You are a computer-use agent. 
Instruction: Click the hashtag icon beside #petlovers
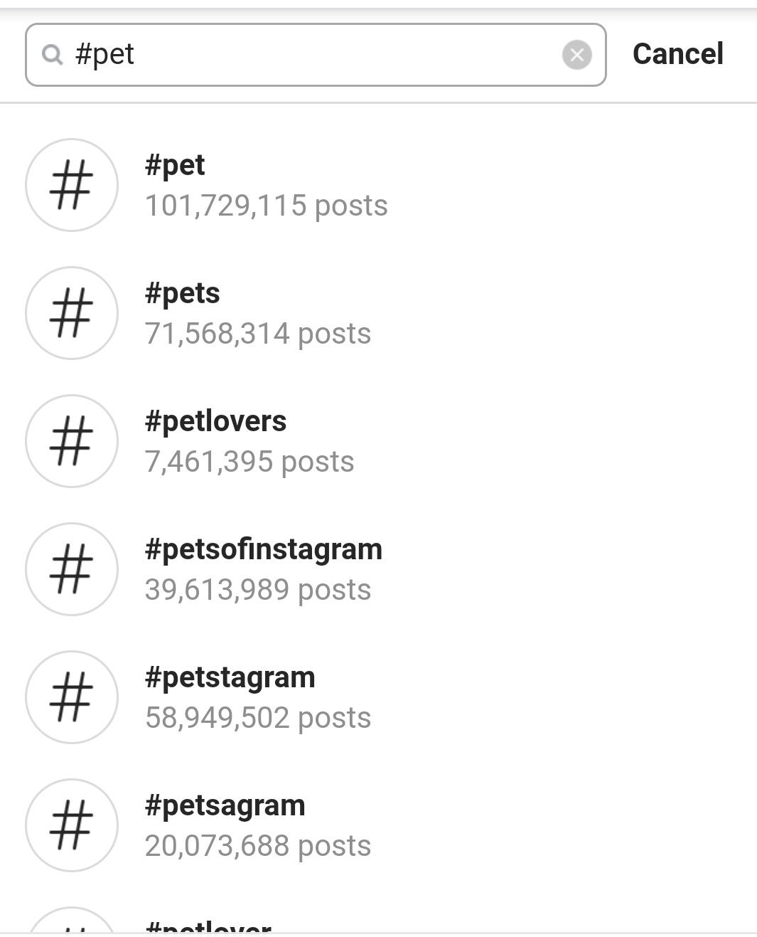pyautogui.click(x=72, y=441)
